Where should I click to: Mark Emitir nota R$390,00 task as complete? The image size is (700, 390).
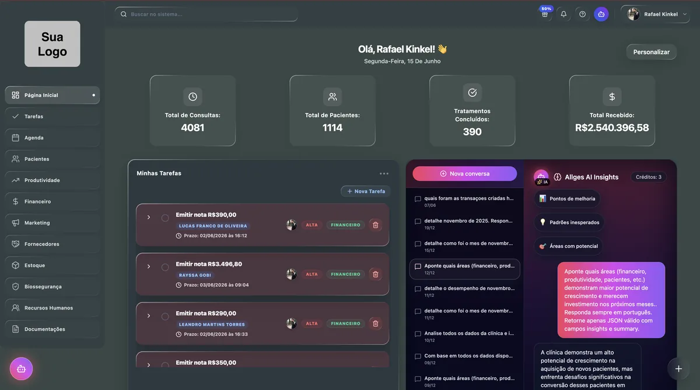(165, 217)
